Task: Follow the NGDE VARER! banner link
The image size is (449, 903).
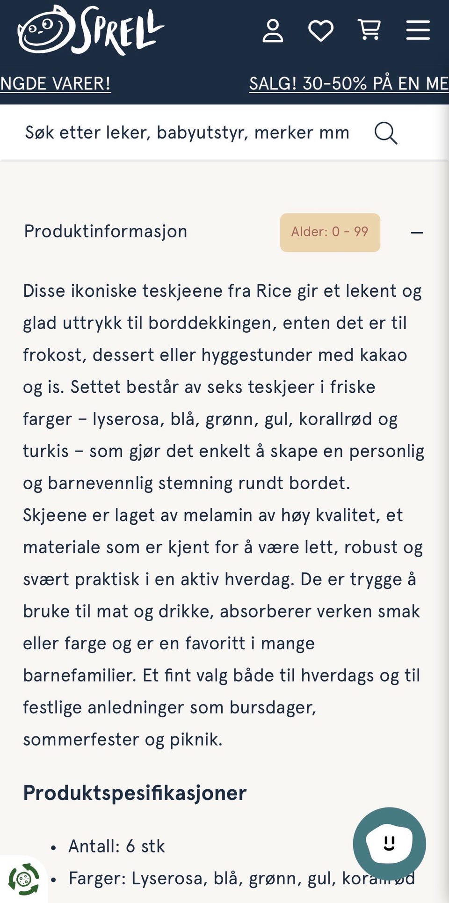Action: tap(55, 84)
